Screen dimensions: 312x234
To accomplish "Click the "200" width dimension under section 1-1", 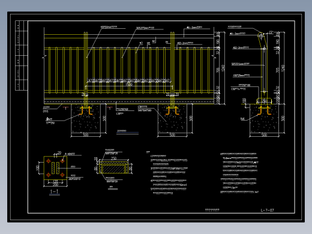I will point(55,185).
